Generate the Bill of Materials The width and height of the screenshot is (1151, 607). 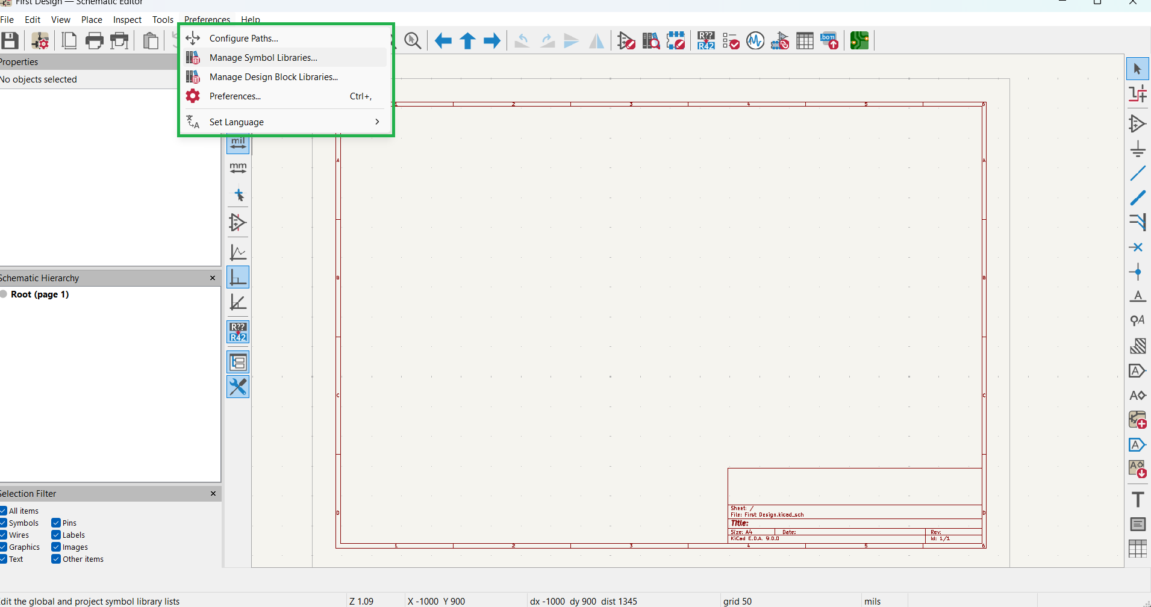click(x=829, y=41)
